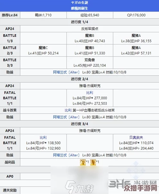The height and width of the screenshot is (194, 159).
Task: Click AP24 label beside 反叛军据点
Action: [10, 29]
